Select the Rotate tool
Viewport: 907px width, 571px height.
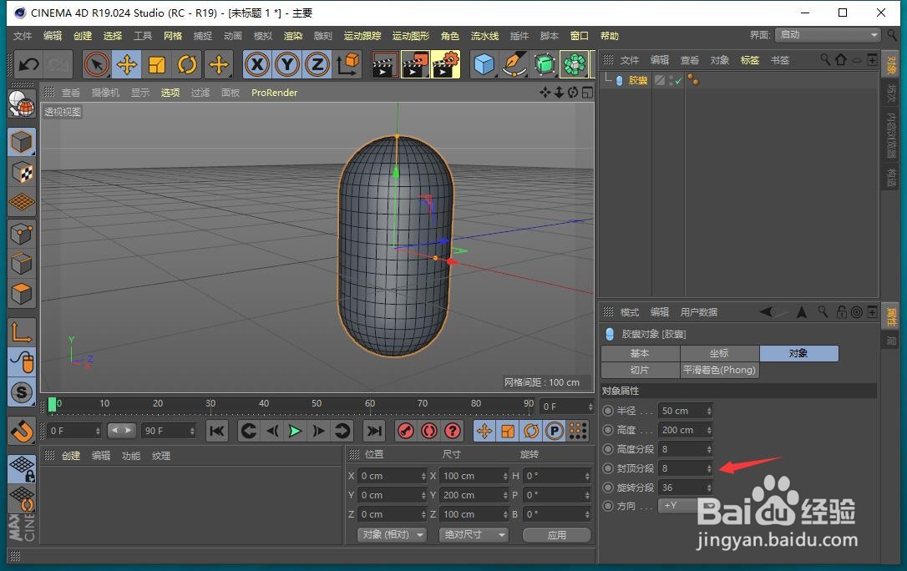click(x=187, y=64)
